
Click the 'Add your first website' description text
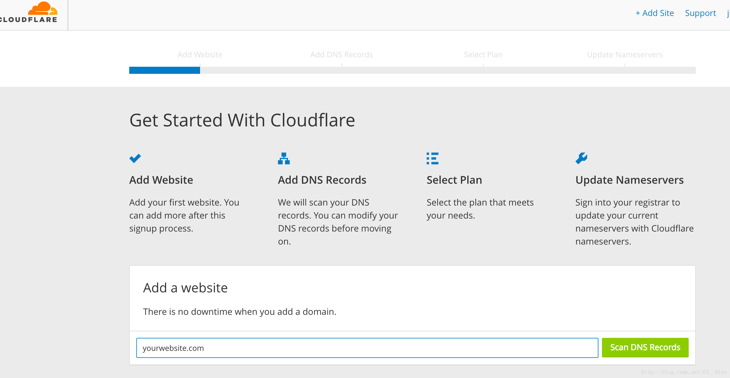(184, 215)
